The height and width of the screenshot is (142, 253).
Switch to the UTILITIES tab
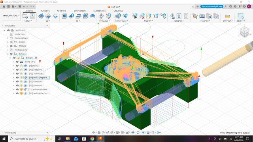coord(118,11)
